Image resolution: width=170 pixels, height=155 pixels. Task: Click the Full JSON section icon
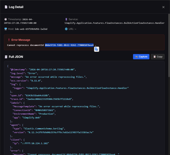point(6,57)
